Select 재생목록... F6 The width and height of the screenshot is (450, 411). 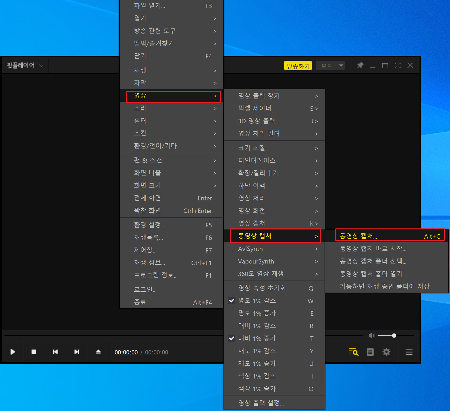tap(171, 238)
